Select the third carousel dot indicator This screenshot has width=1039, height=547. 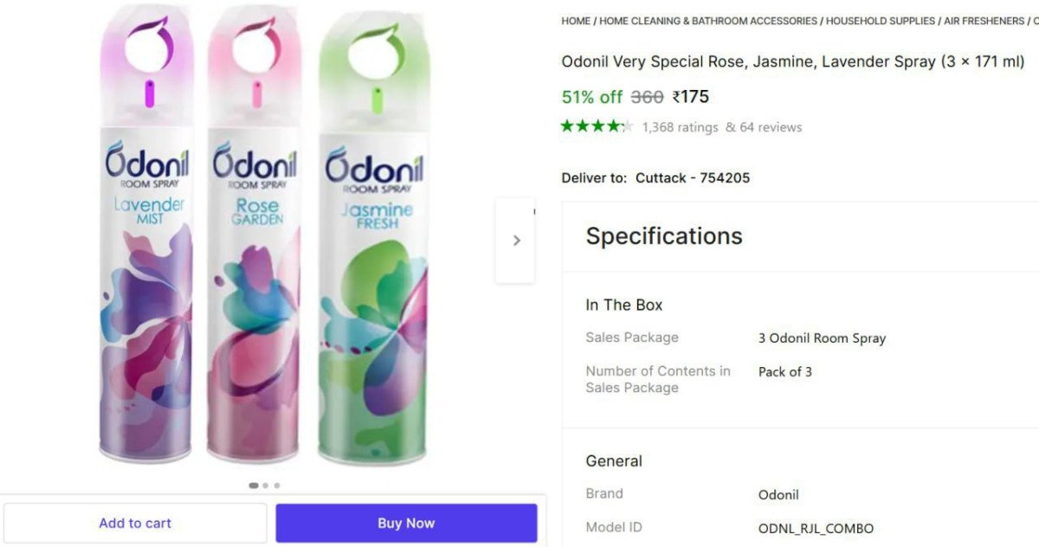pyautogui.click(x=277, y=486)
